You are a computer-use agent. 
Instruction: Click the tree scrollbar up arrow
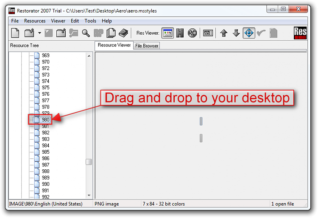coord(89,55)
